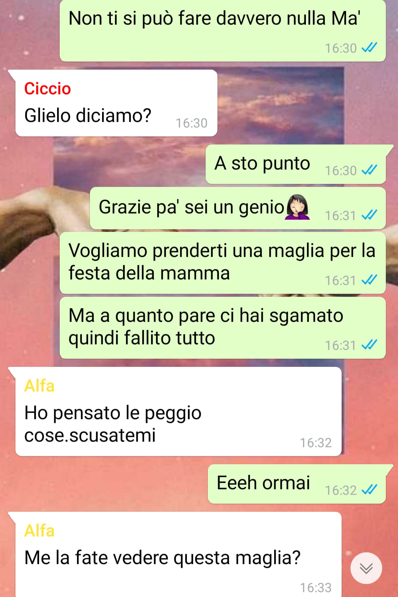Click read checkmarks on 'A sto punto'
This screenshot has width=398, height=597.
(x=369, y=170)
